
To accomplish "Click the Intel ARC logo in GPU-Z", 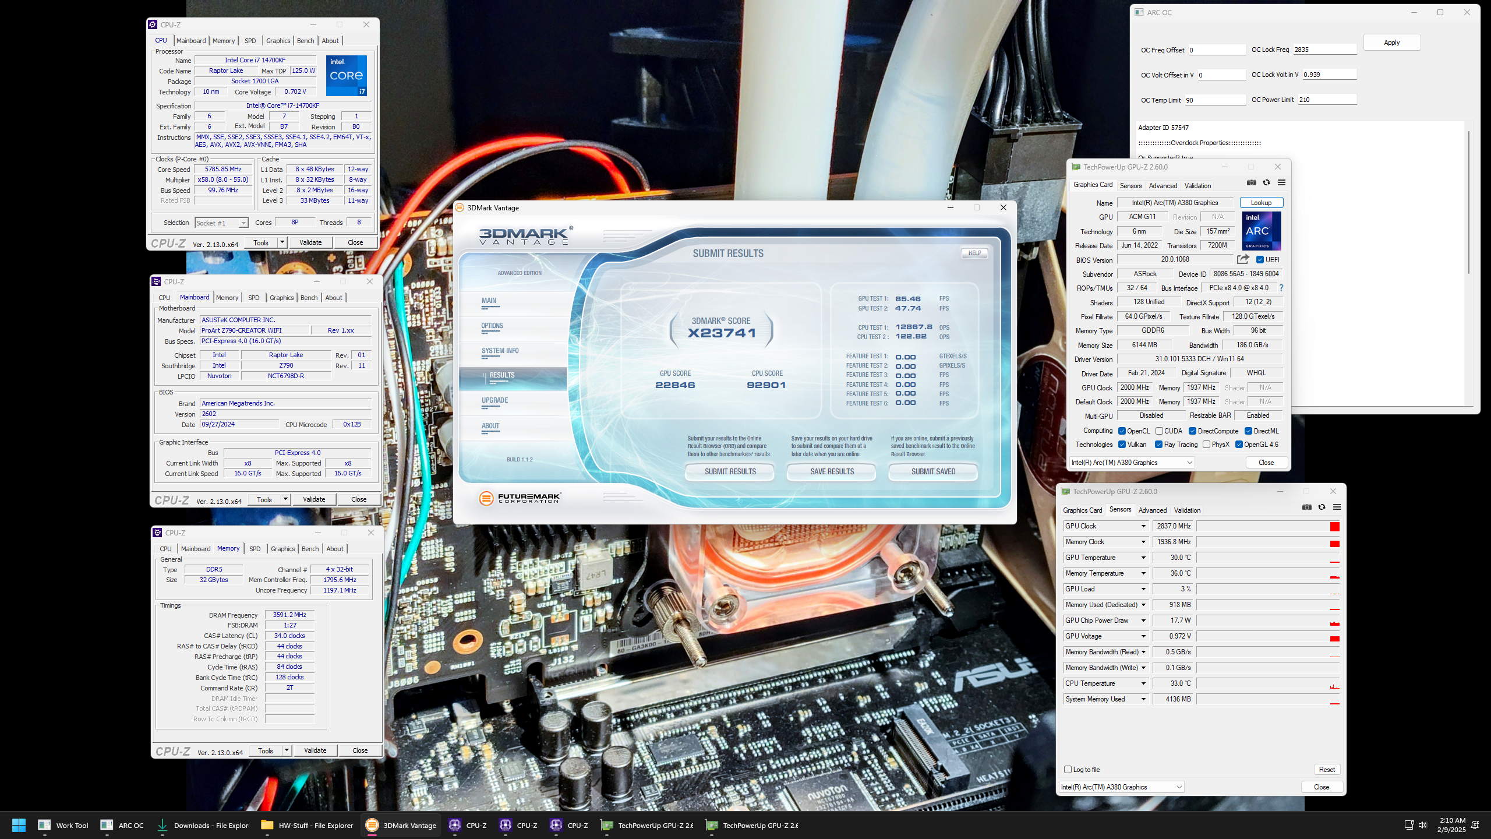I will (1261, 231).
